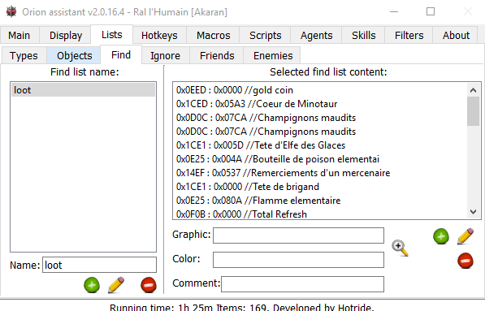This screenshot has width=485, height=311.
Task: Switch to the Ignore sub-tab
Action: coord(165,56)
